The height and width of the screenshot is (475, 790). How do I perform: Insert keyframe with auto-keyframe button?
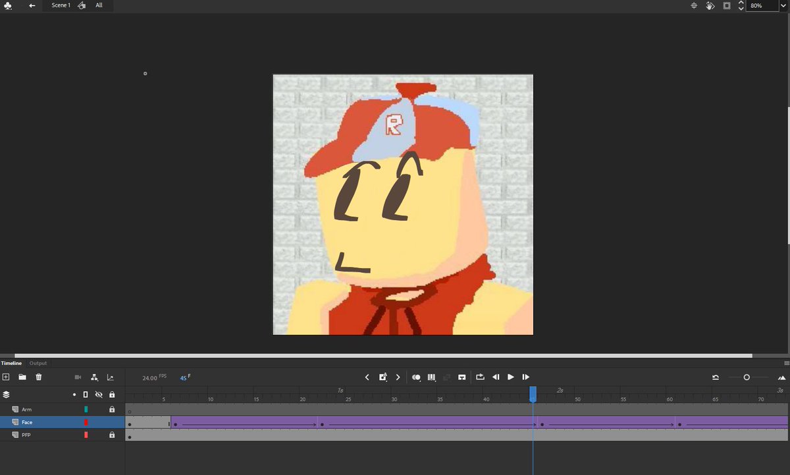point(382,377)
